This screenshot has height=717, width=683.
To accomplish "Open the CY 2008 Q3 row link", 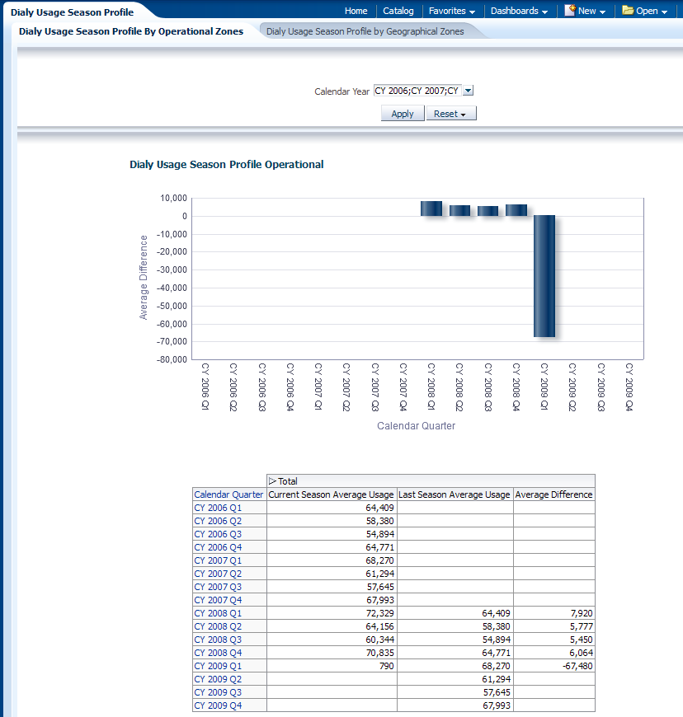I will click(x=218, y=640).
